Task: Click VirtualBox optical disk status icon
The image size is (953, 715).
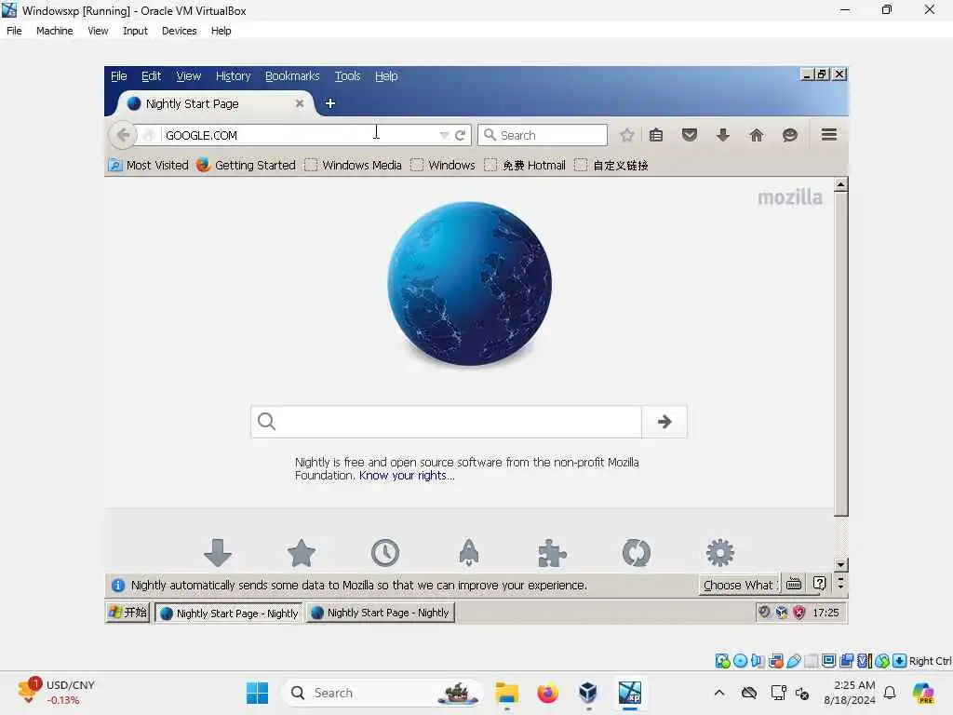Action: 740,661
